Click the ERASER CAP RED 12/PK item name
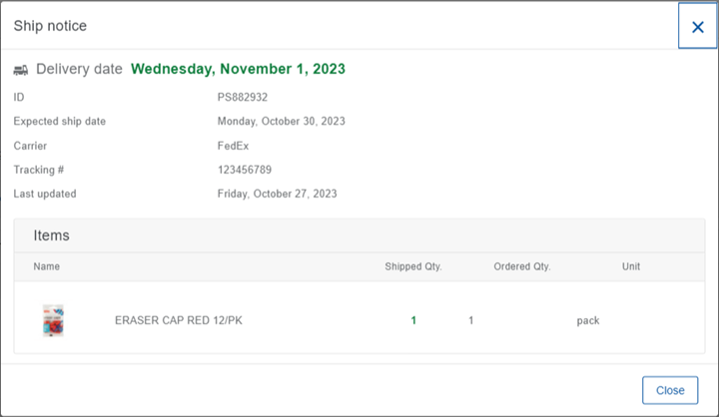The image size is (719, 417). (x=179, y=320)
